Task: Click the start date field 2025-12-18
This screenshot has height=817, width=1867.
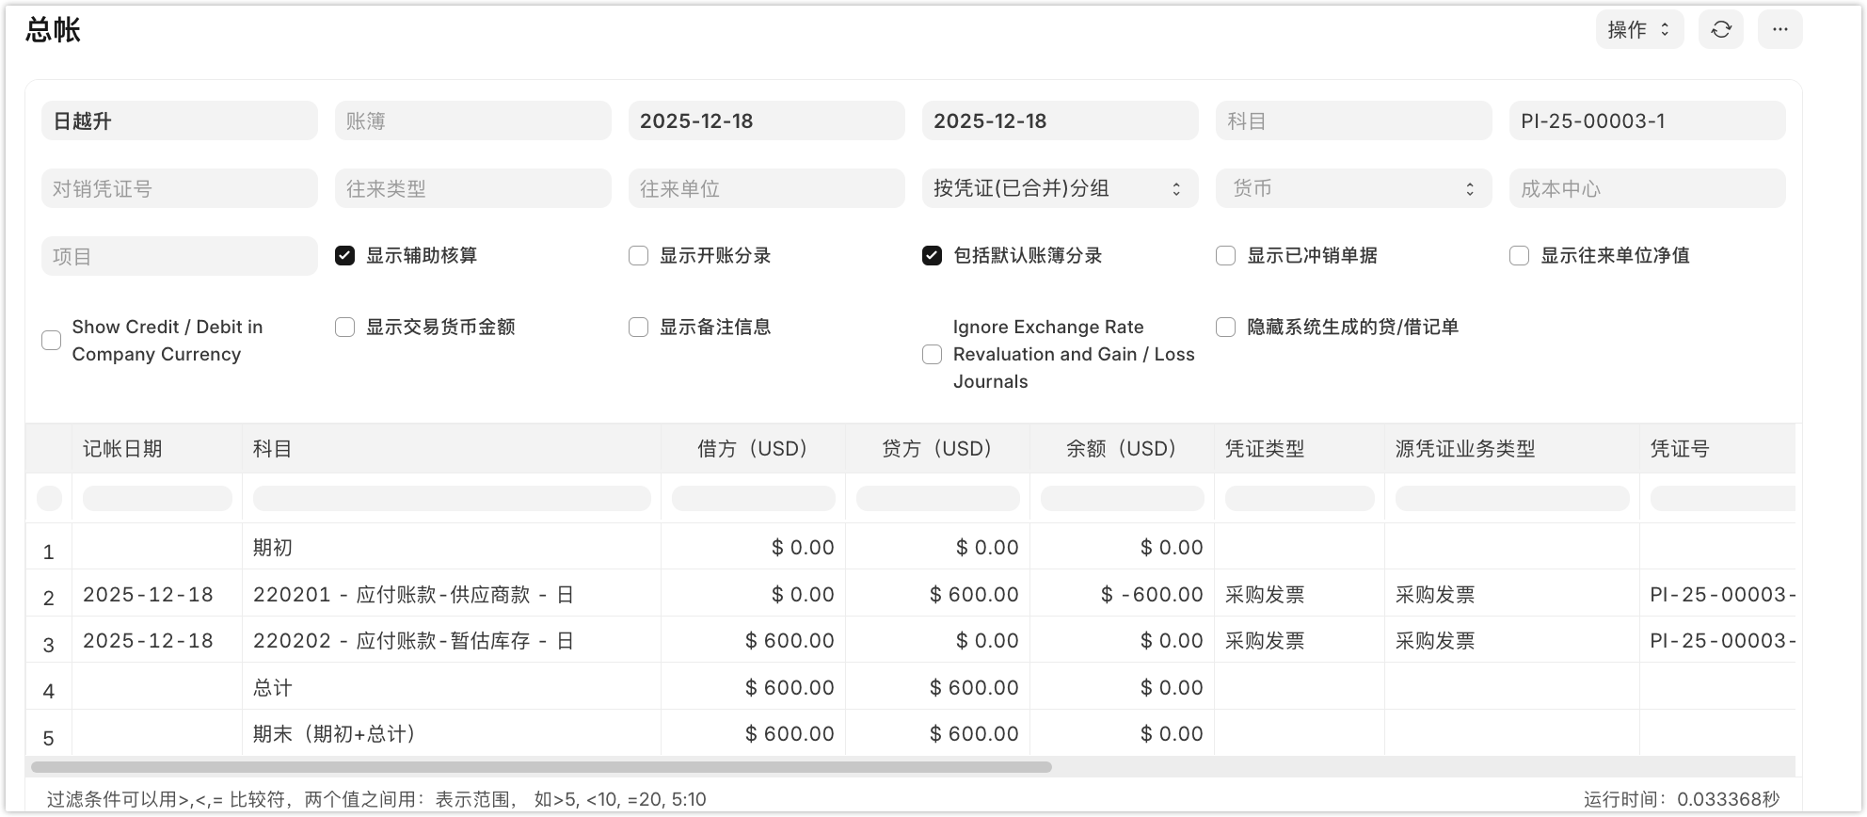Action: coord(766,121)
